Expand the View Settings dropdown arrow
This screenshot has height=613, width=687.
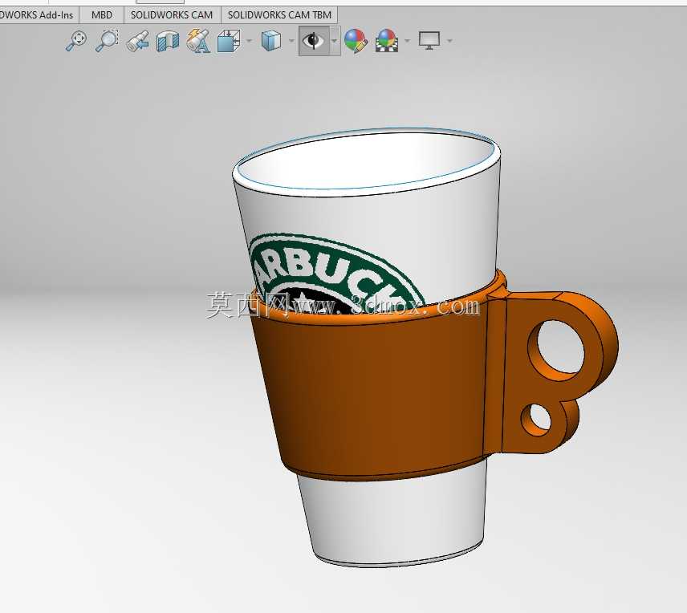tap(449, 41)
